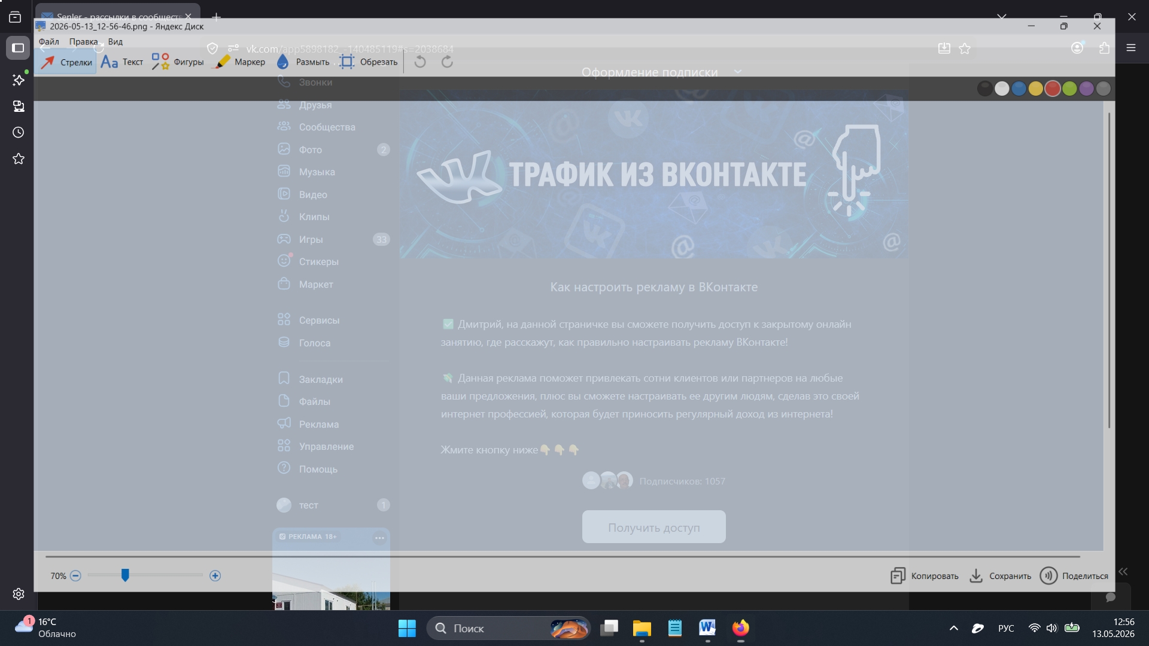Undo the last edit with the back arrow

420,62
